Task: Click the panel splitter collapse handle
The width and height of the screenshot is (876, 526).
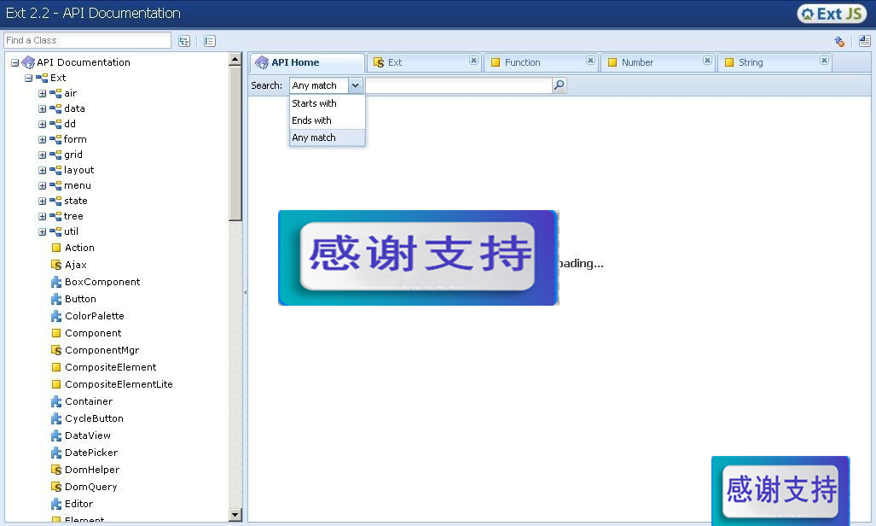Action: pyautogui.click(x=245, y=292)
